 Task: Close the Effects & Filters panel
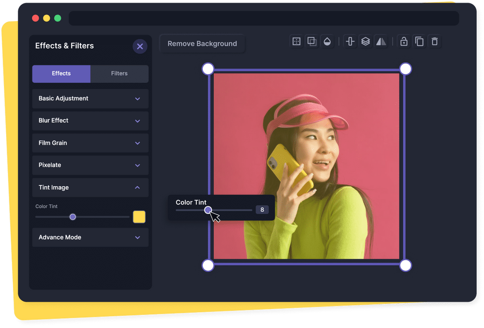click(x=140, y=46)
